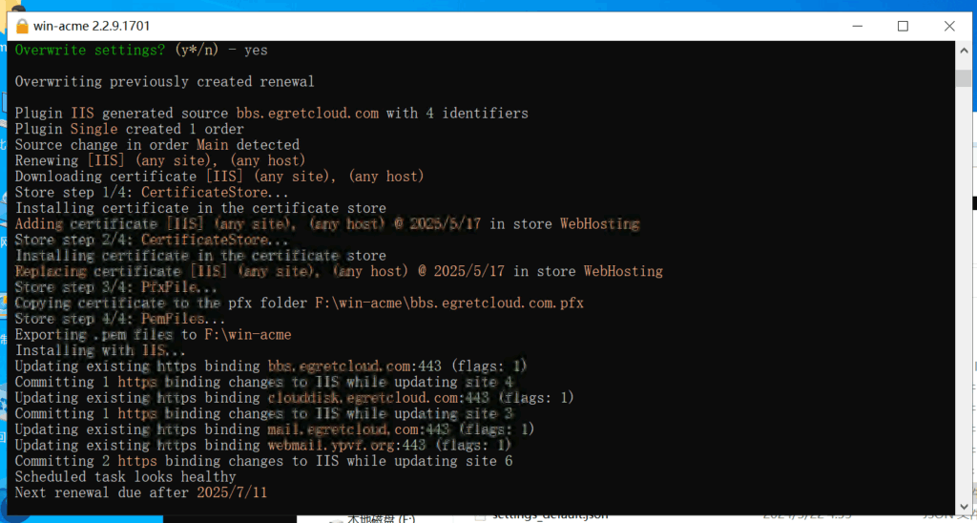
Task: Click "Overwriting previously created renewal" line
Action: [x=164, y=82]
